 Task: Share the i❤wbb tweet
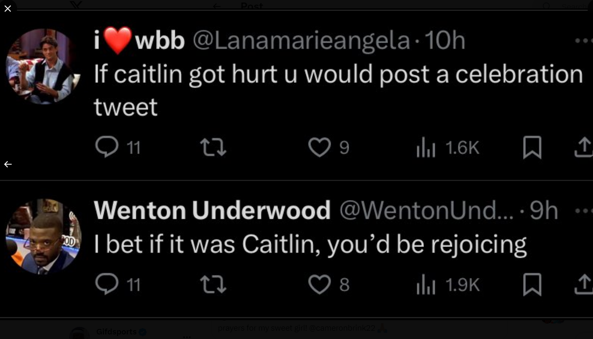584,148
